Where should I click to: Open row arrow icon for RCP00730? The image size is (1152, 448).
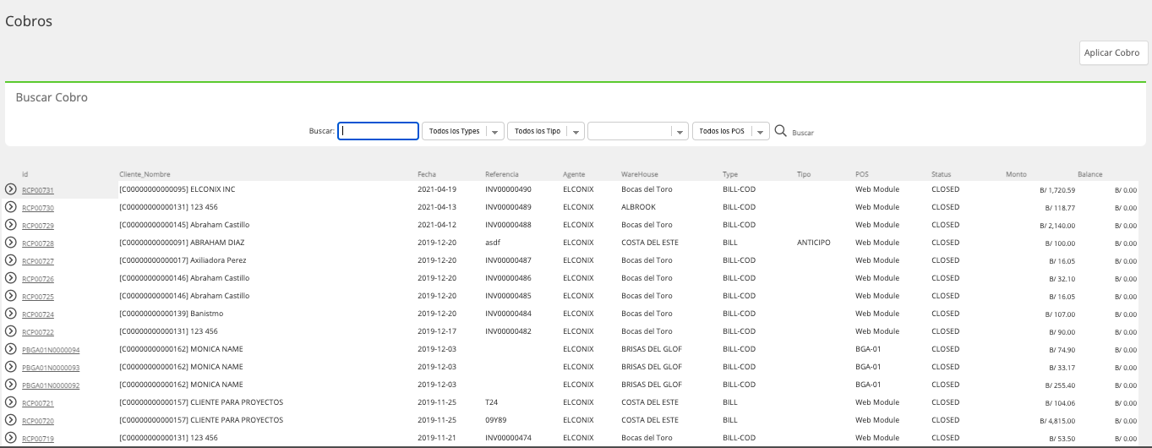pos(11,207)
